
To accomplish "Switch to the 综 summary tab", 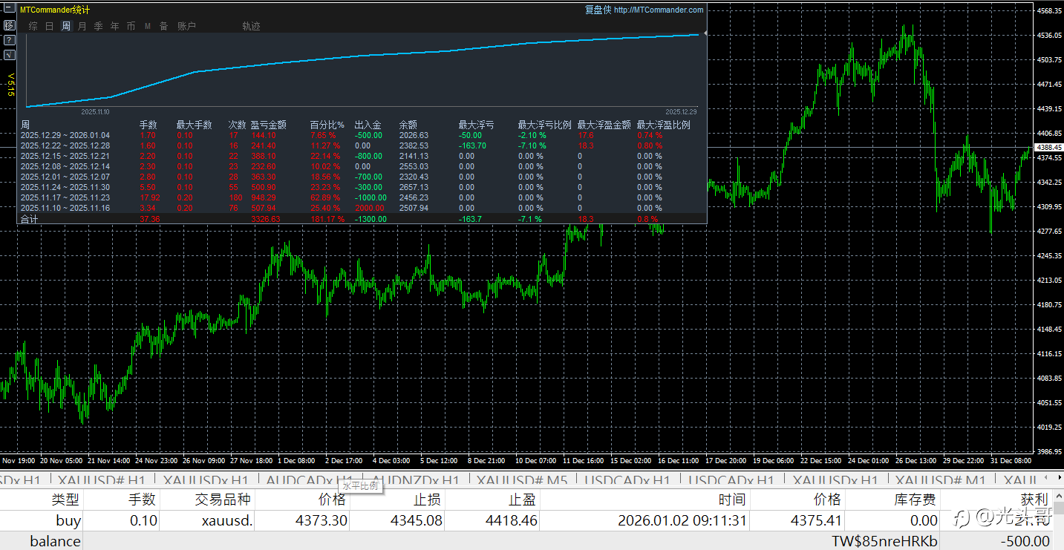I will pos(33,27).
